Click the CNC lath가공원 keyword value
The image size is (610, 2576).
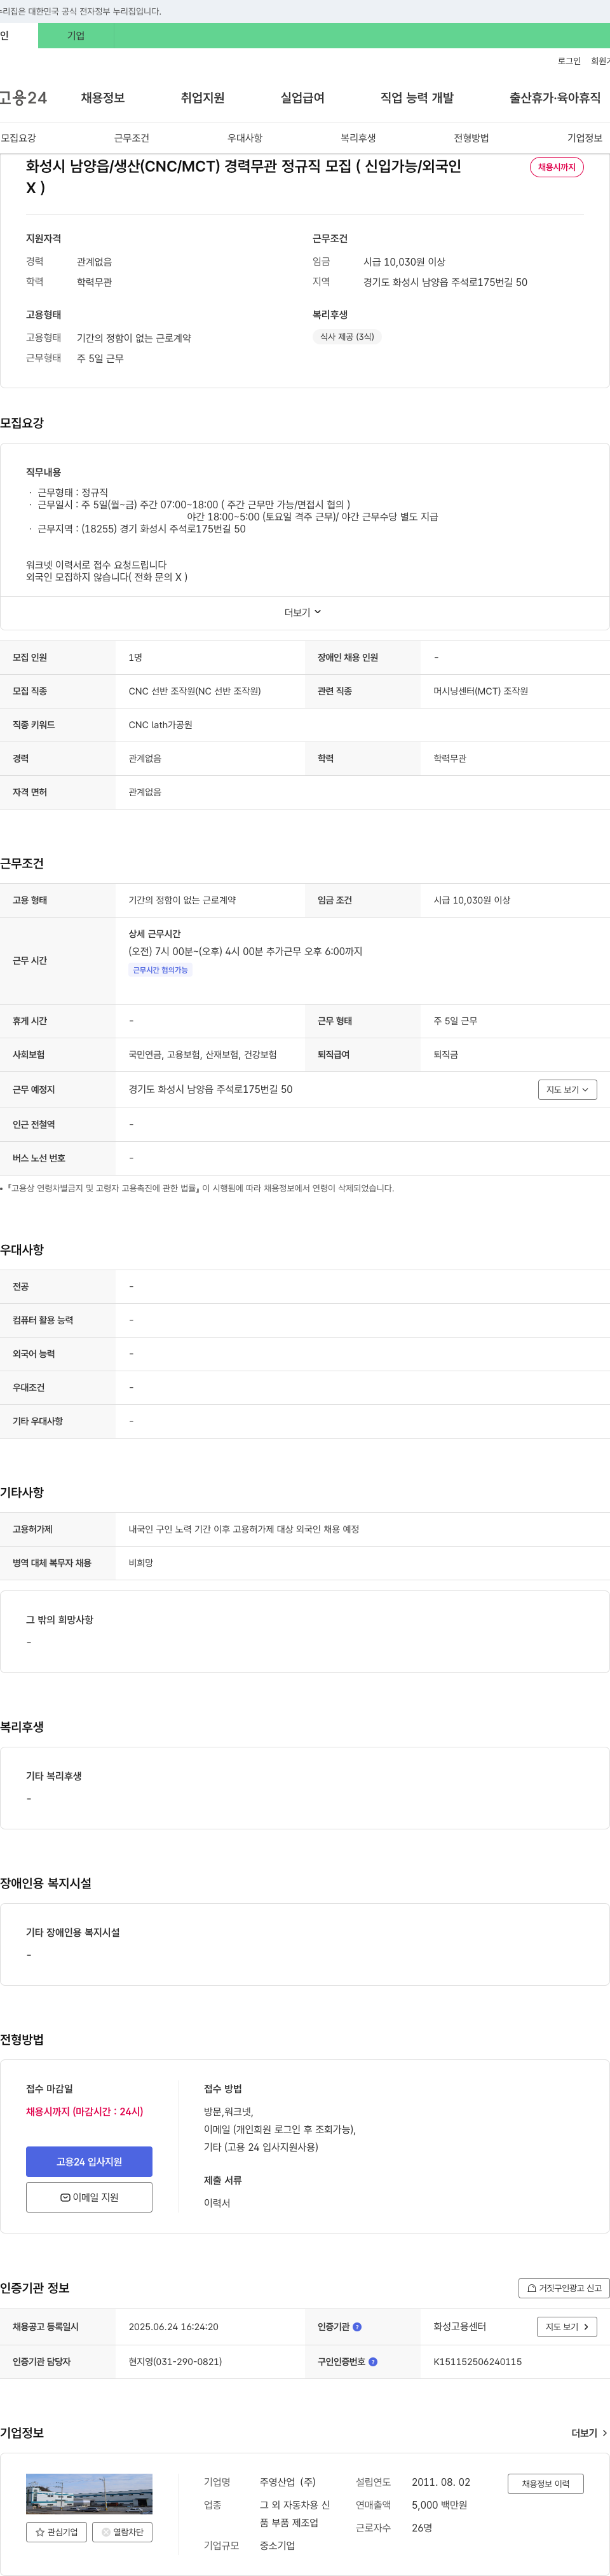click(160, 725)
